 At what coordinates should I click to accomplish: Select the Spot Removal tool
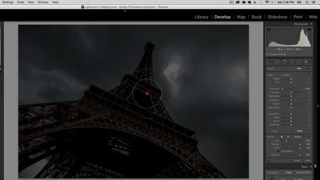(277, 62)
